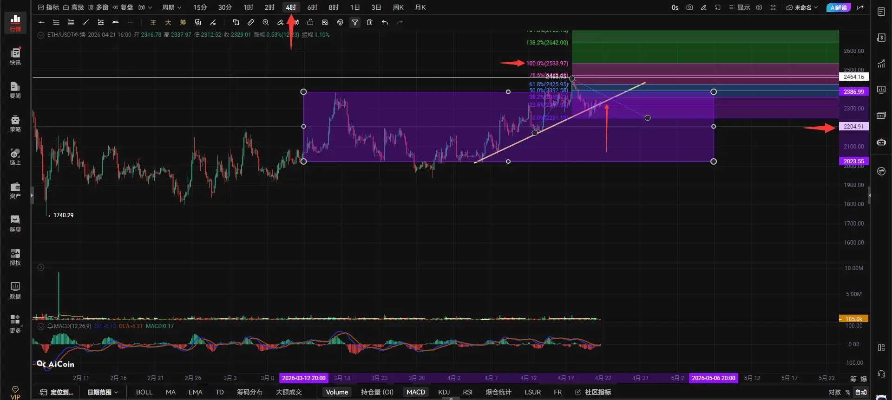The width and height of the screenshot is (892, 400).
Task: Click the AI解读 button
Action: pos(839,7)
